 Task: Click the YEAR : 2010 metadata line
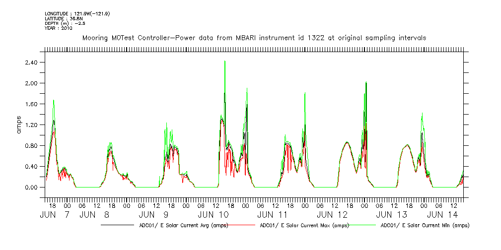(59, 28)
